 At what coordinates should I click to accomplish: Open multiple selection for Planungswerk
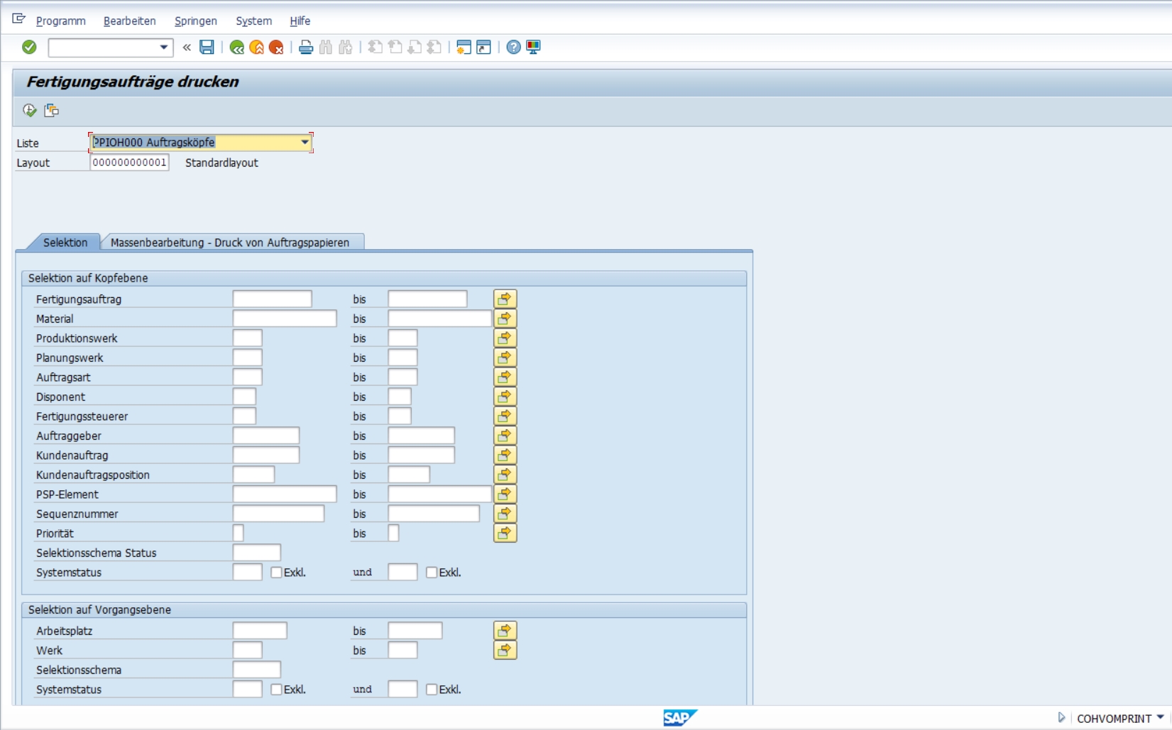point(505,358)
